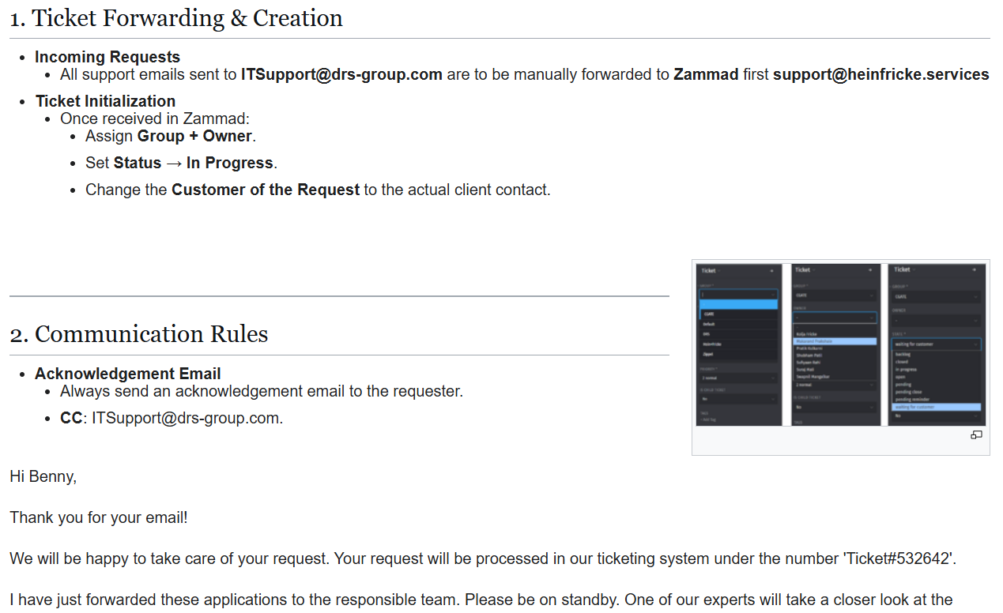
Task: Click the support@heinfricke.services email address
Action: [x=880, y=75]
